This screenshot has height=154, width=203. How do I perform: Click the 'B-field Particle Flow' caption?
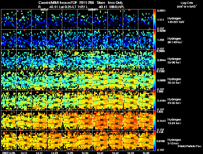pos(190,146)
